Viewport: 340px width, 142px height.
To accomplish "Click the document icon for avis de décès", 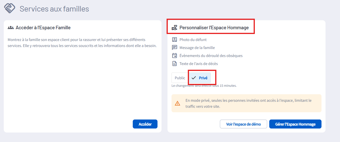I will tap(174, 63).
